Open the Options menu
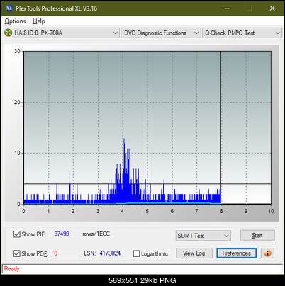 tap(15, 21)
